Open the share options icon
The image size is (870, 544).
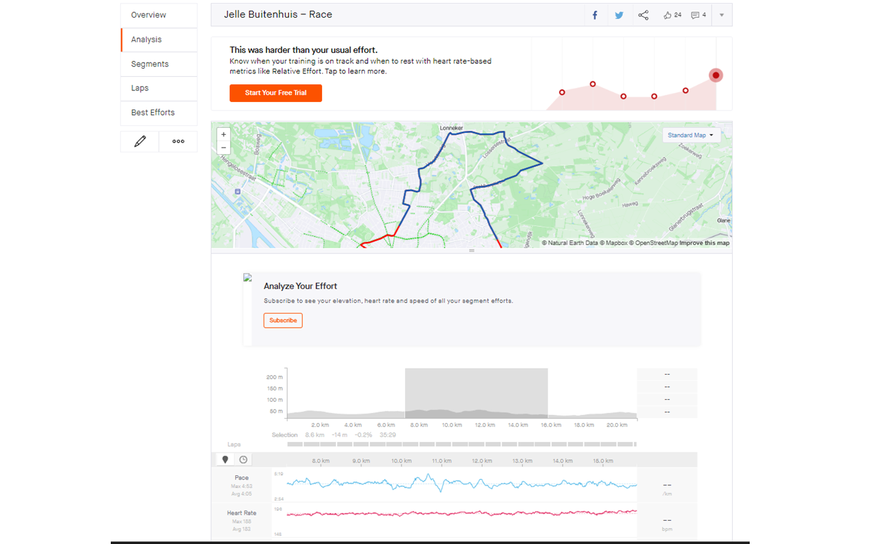click(643, 15)
